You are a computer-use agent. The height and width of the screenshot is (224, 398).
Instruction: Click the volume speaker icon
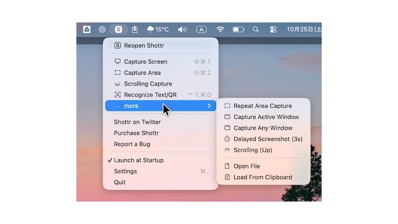pyautogui.click(x=182, y=29)
